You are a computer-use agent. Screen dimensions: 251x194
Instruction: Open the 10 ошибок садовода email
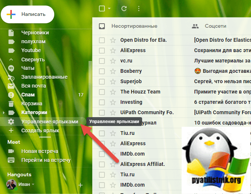pyautogui.click(x=172, y=123)
